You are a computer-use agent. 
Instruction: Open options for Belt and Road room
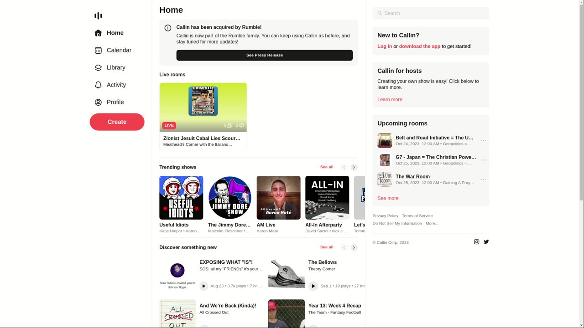(x=484, y=141)
